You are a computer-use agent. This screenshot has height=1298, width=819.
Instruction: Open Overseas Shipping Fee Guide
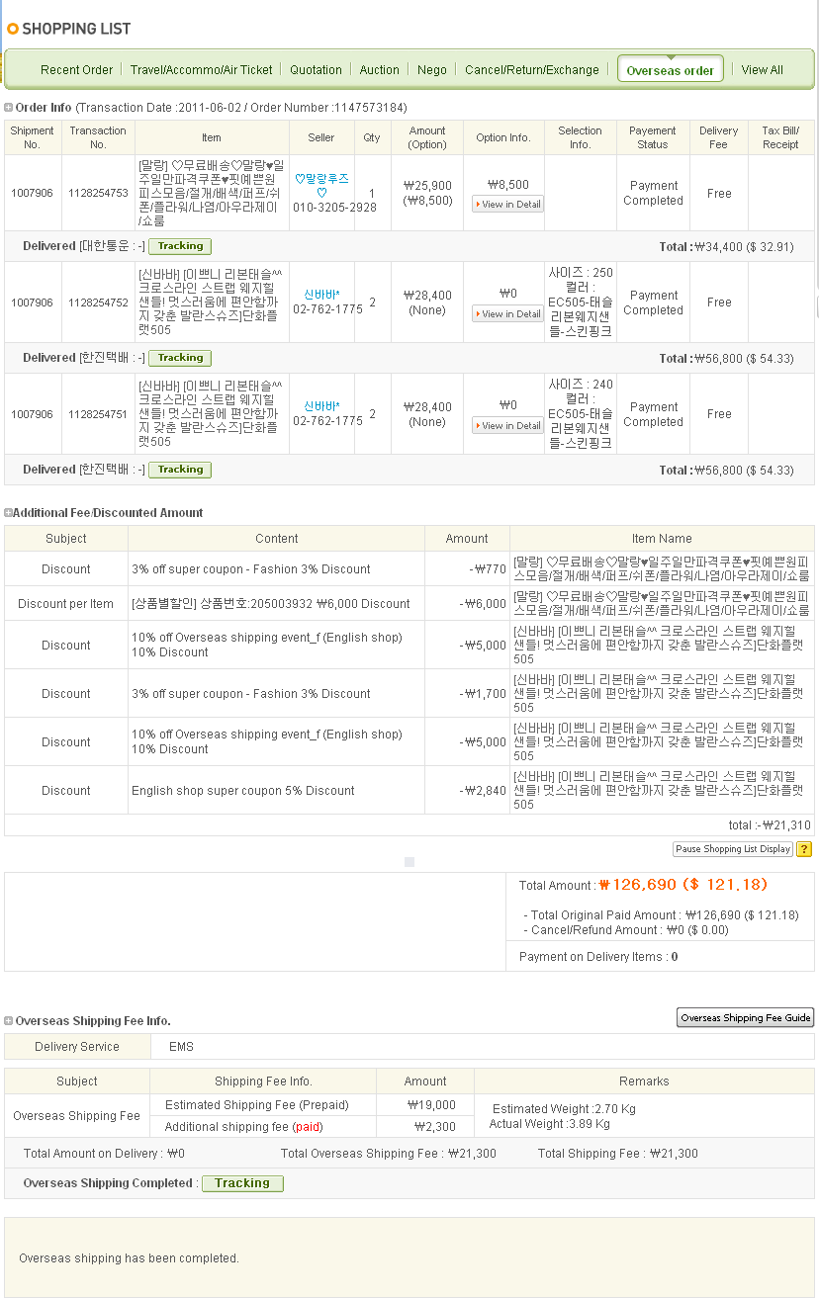pyautogui.click(x=746, y=1017)
